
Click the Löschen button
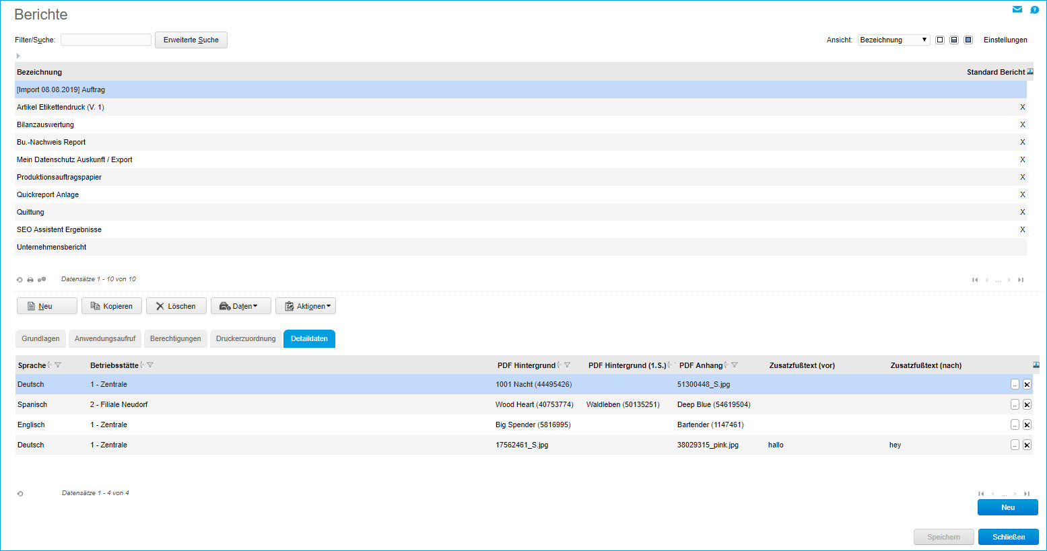[176, 306]
